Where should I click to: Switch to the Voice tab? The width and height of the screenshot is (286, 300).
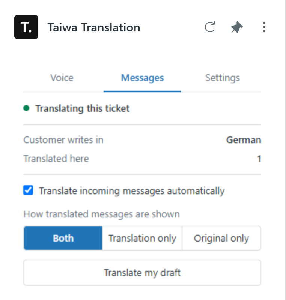click(x=62, y=78)
